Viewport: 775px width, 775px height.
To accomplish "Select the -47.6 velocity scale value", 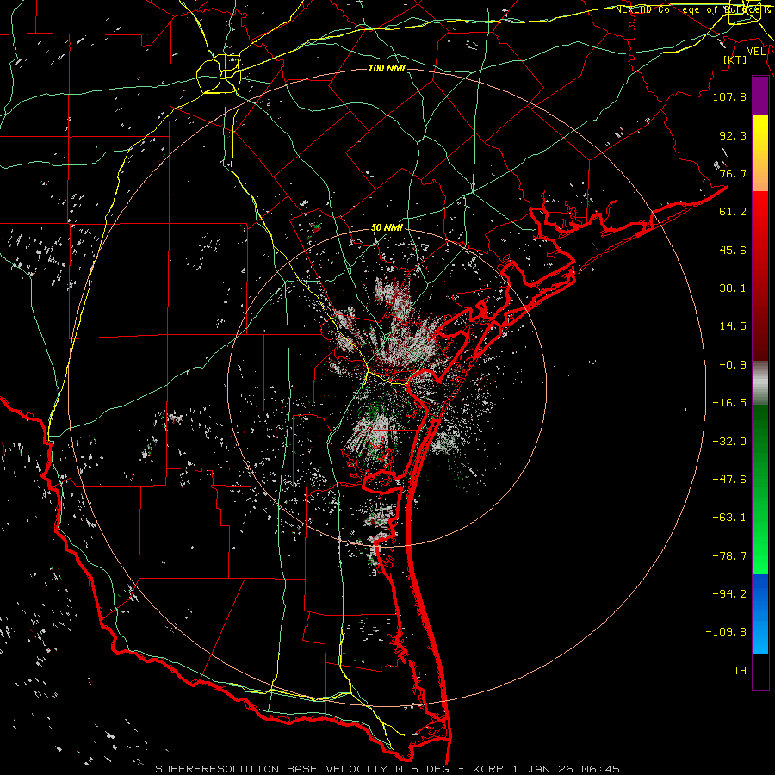I will click(x=729, y=480).
